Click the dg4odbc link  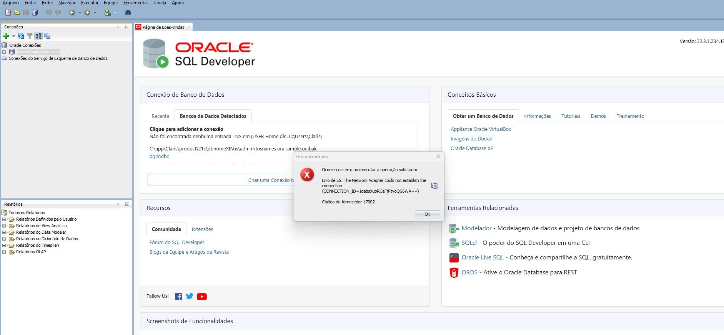159,156
